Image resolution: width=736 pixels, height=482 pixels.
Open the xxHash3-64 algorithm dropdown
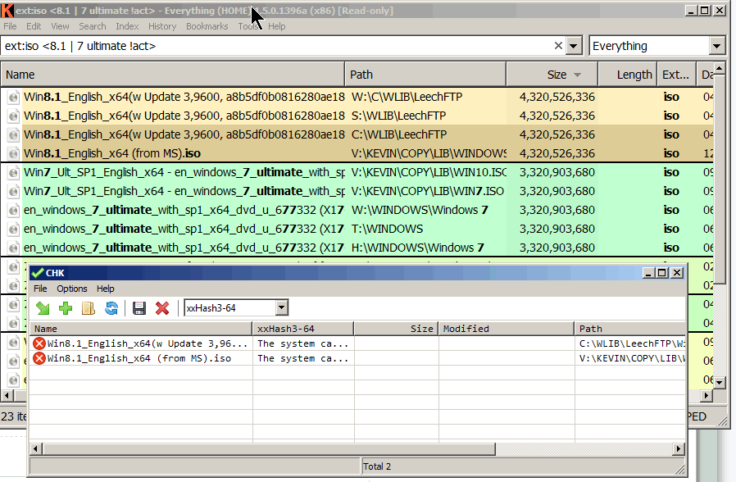281,308
